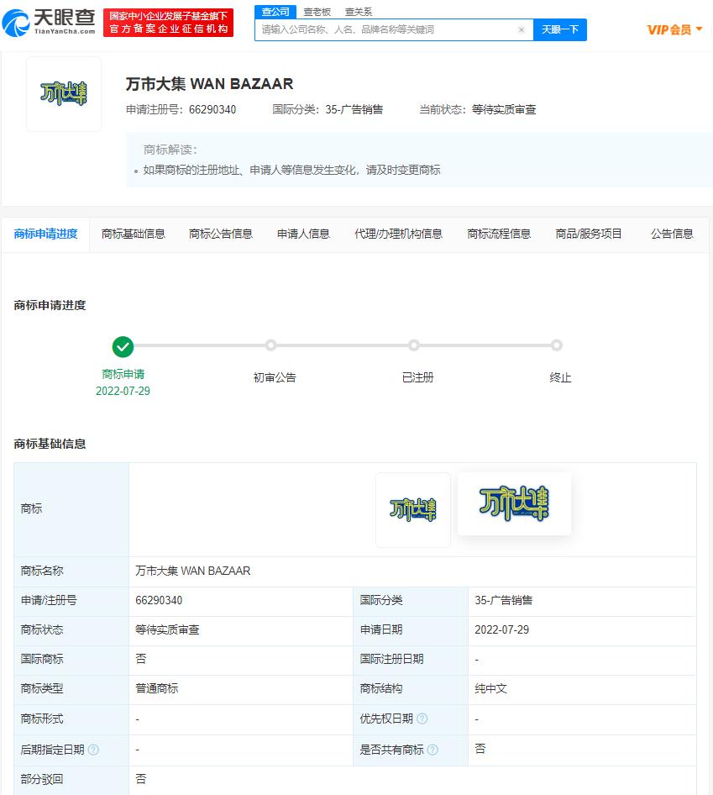Switch to the 查关系 search tab
The image size is (713, 795).
point(359,12)
